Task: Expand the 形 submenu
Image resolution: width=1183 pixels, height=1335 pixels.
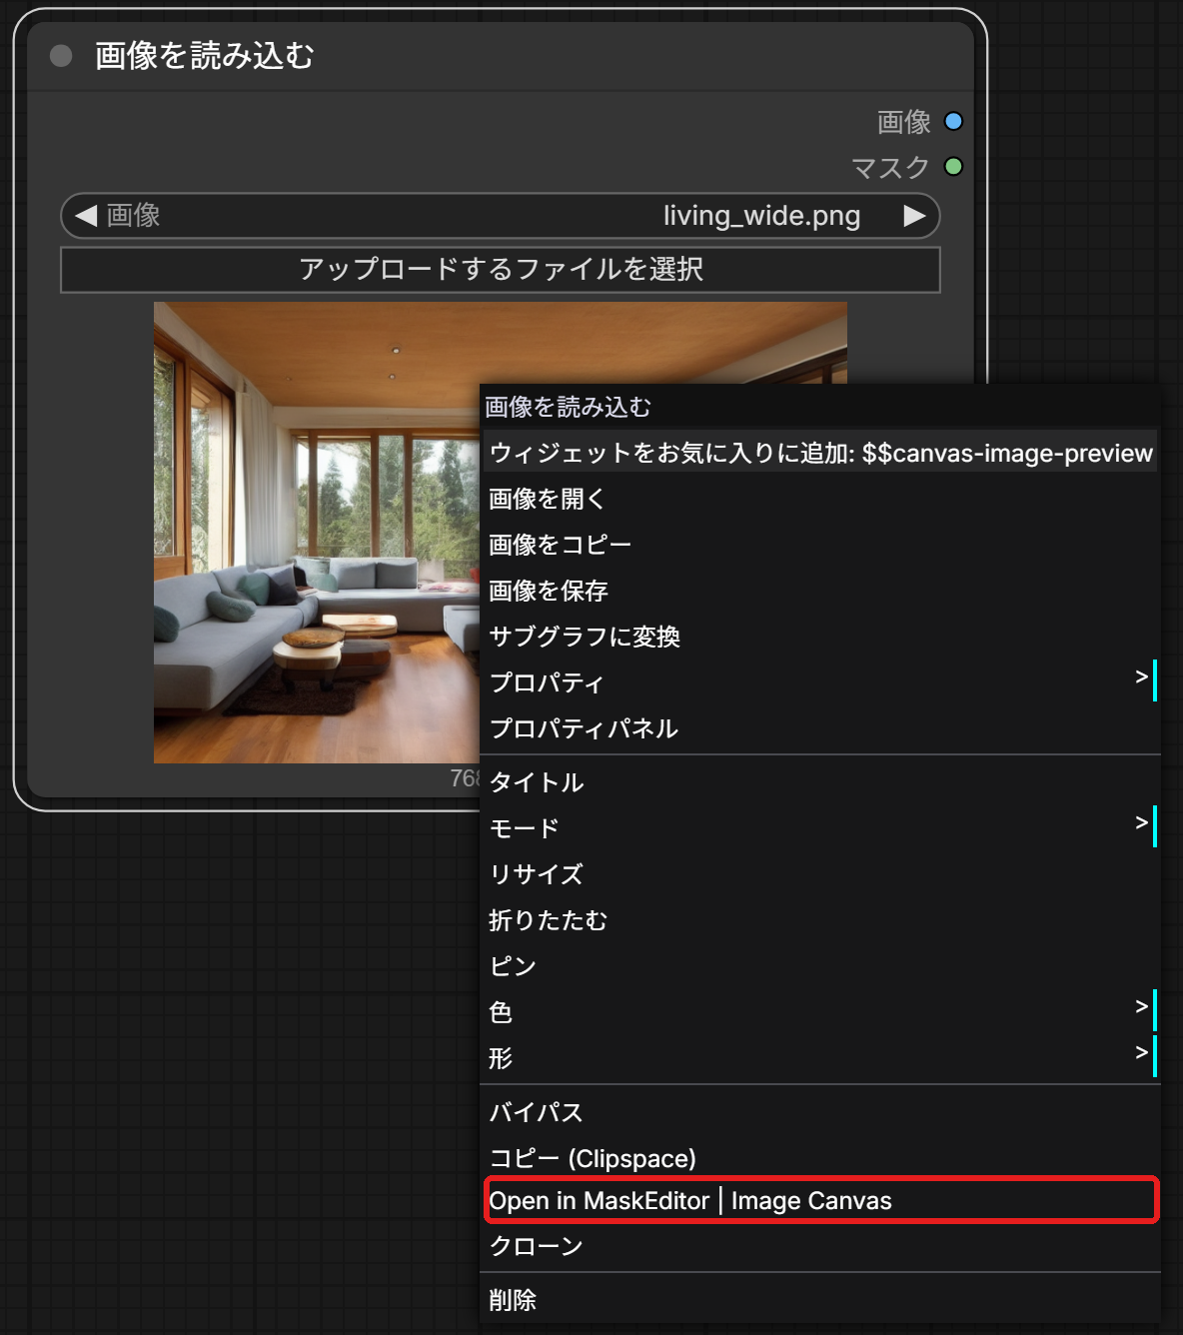Action: click(x=820, y=1058)
